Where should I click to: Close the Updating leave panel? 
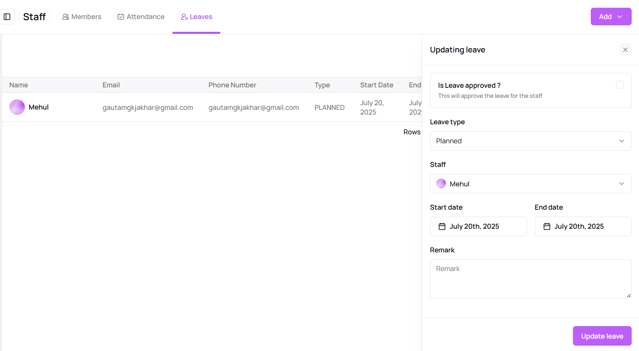click(x=625, y=50)
